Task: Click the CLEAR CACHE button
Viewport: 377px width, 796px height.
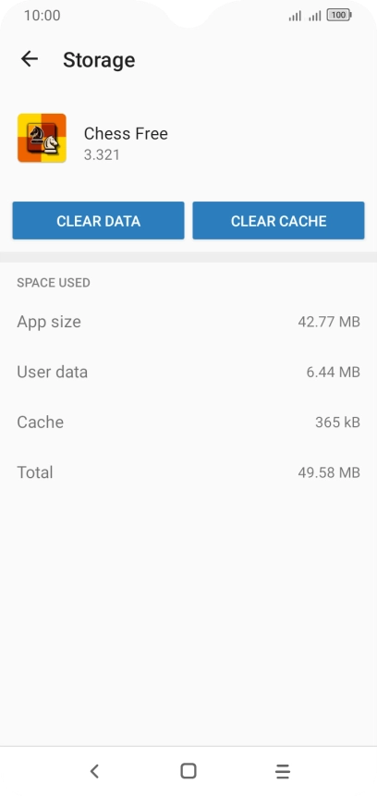Action: coord(278,220)
